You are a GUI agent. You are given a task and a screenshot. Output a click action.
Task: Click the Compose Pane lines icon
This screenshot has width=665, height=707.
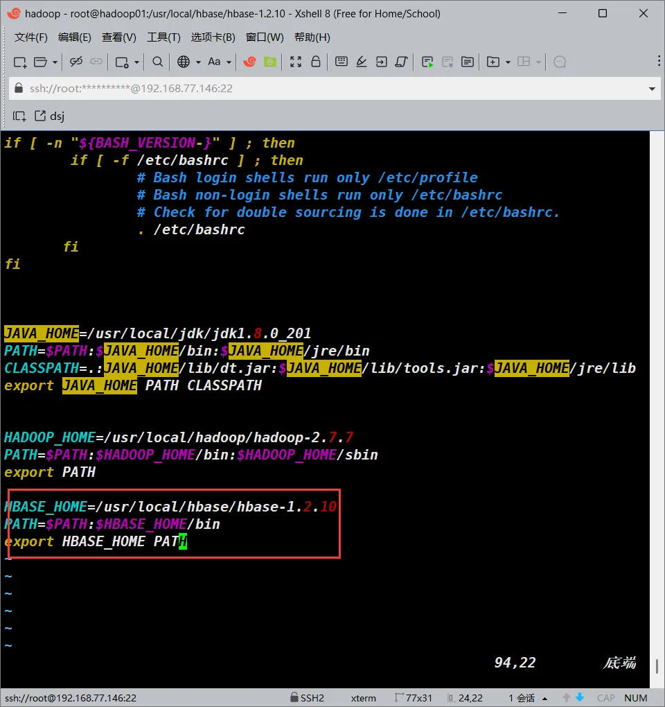pyautogui.click(x=467, y=62)
